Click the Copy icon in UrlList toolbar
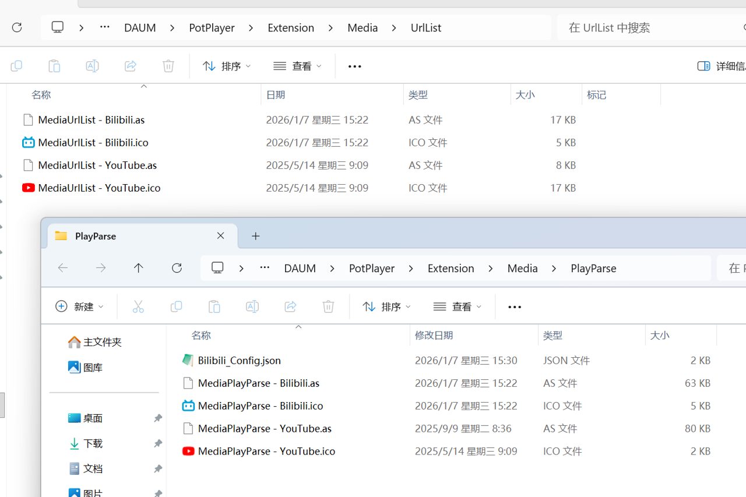 point(16,66)
